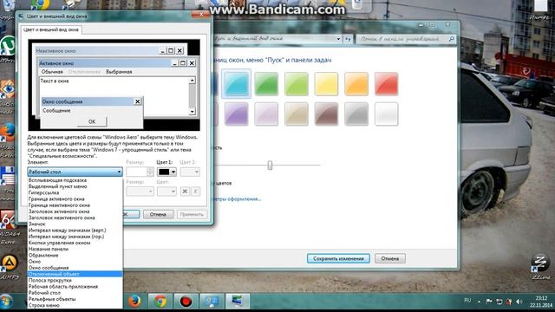Click the Применить button
Viewport: 555px width, 312px height.
(192, 214)
